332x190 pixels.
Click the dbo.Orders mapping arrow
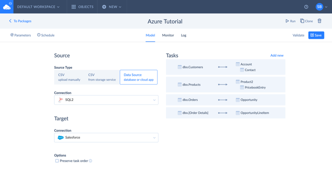[x=223, y=100]
